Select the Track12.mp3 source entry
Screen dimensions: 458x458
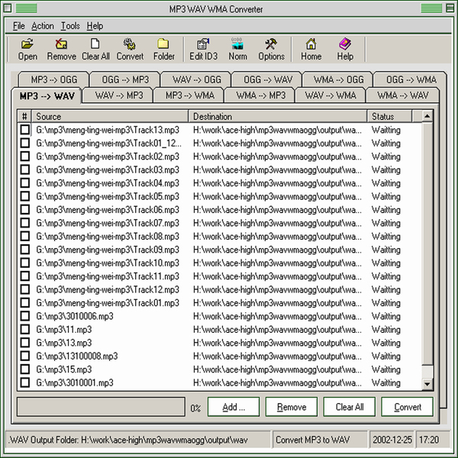[x=108, y=289]
